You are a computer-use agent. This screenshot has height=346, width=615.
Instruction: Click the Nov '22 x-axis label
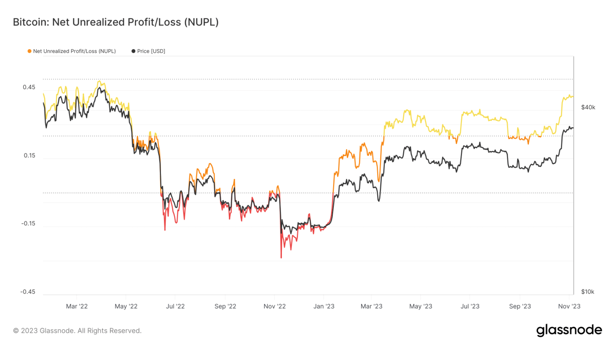[x=275, y=306]
